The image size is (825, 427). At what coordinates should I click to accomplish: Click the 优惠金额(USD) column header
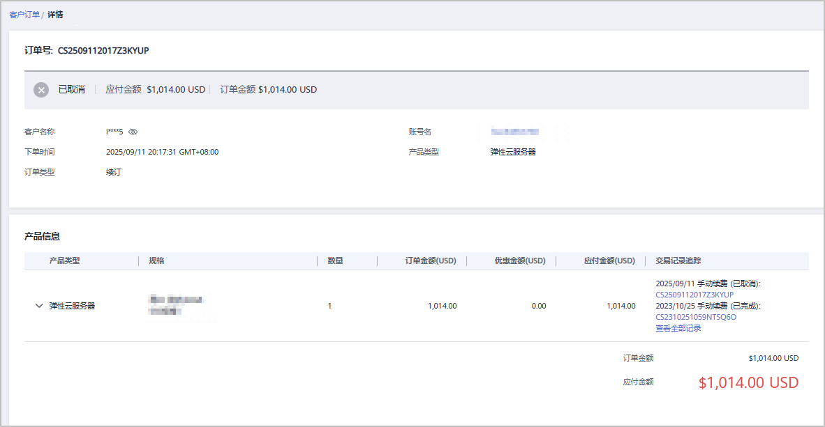[x=519, y=261]
